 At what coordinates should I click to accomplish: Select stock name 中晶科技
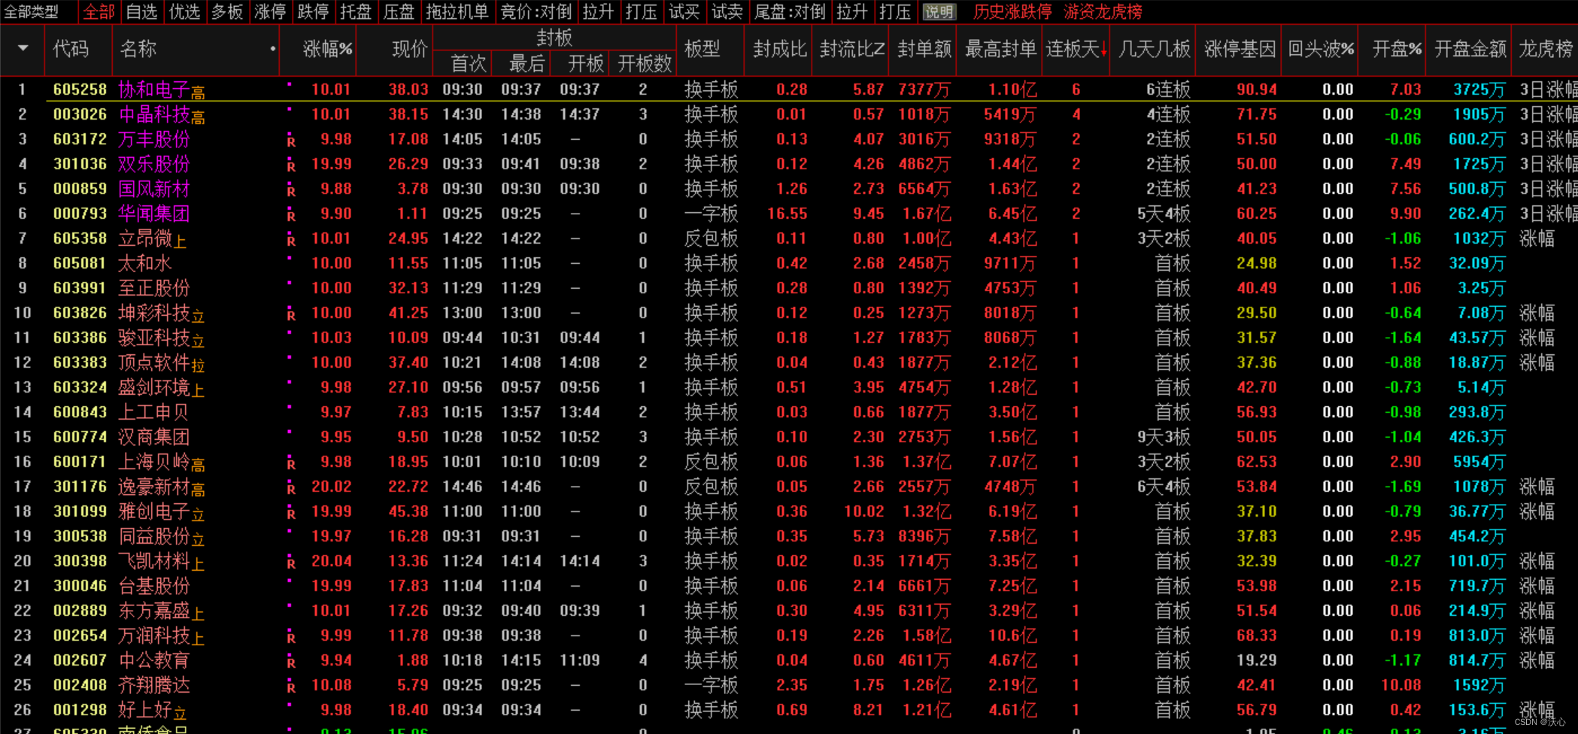point(153,114)
